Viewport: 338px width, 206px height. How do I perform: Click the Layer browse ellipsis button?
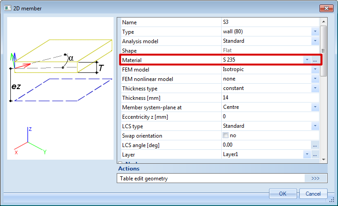[x=315, y=154]
